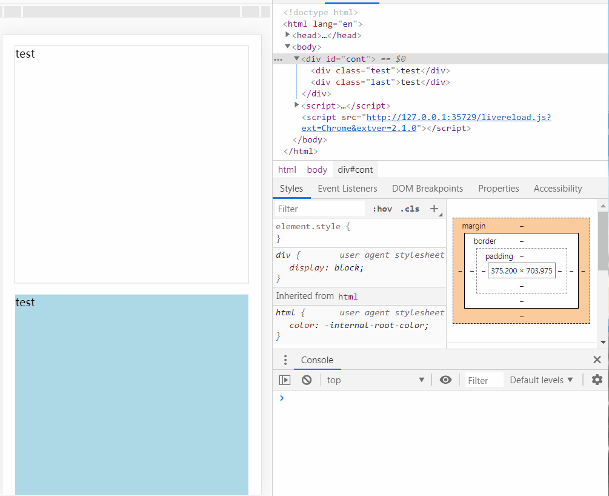
Task: Select the Console drawer tab
Action: [317, 360]
